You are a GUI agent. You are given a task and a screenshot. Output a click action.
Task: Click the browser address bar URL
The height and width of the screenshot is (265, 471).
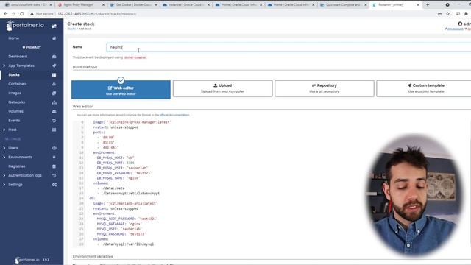tap(96, 14)
